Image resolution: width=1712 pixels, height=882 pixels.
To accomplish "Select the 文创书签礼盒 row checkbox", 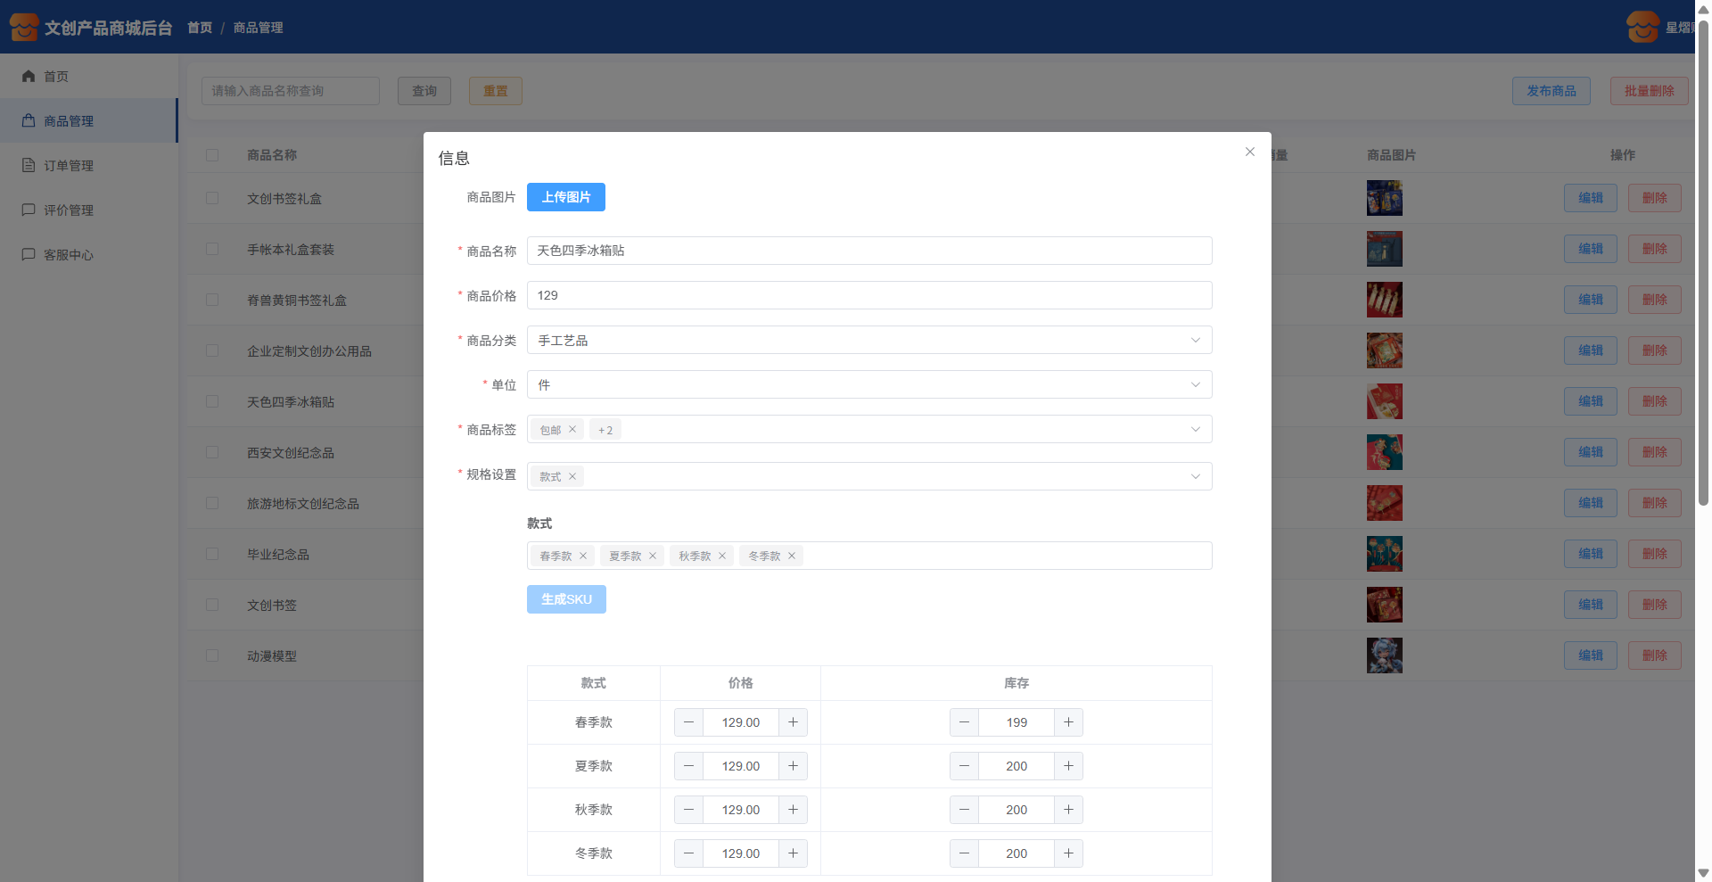I will tap(212, 198).
